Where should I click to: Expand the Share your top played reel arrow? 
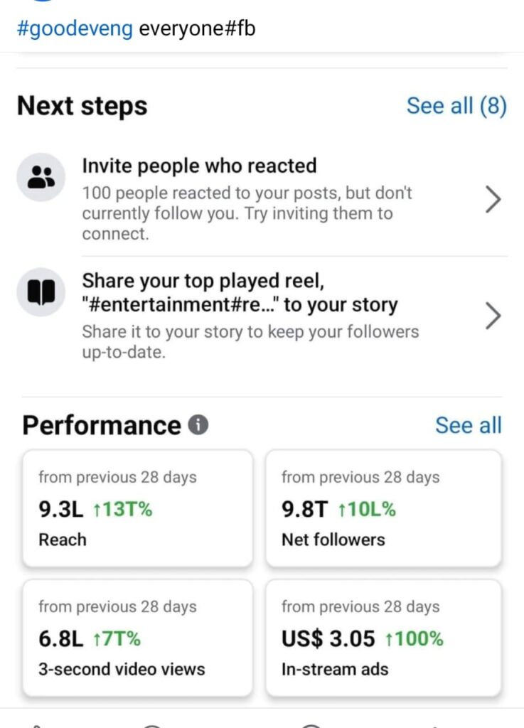pyautogui.click(x=493, y=316)
